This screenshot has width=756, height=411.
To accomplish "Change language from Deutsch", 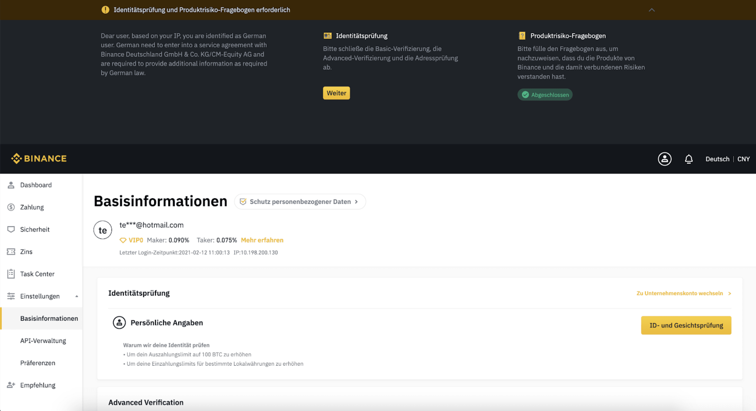I will (717, 159).
